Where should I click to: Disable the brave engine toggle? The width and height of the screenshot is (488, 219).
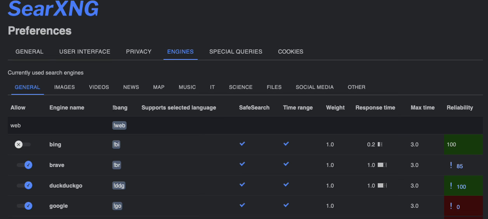click(x=24, y=165)
